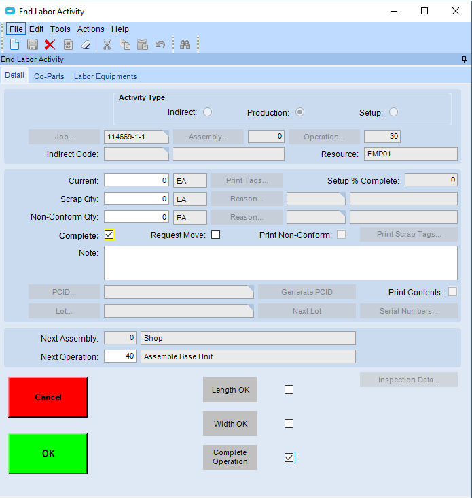Image resolution: width=472 pixels, height=498 pixels.
Task: Click into the Note text area
Action: pos(280,263)
